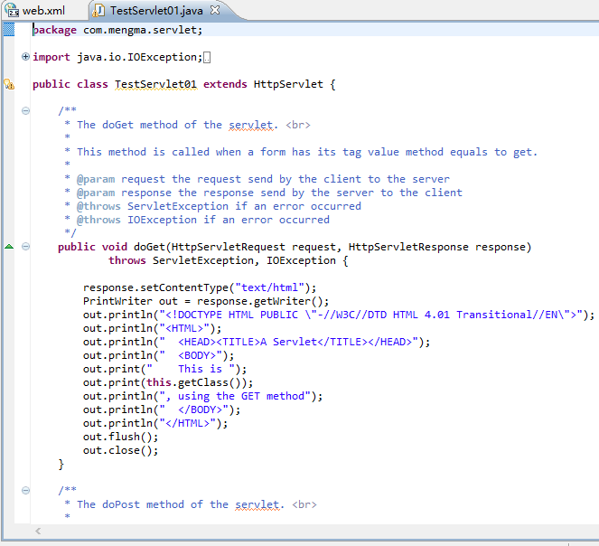Collapse the doGet Javadoc comment block
Viewport: 599px width, 546px height.
(25, 111)
